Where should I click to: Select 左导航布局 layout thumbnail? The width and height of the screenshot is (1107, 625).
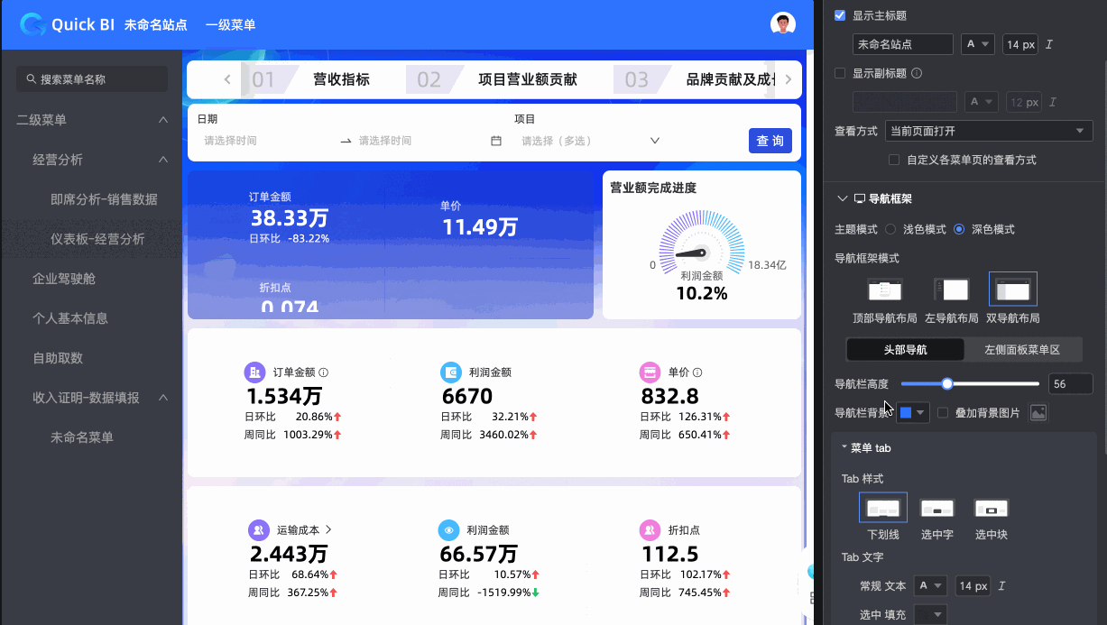coord(951,290)
